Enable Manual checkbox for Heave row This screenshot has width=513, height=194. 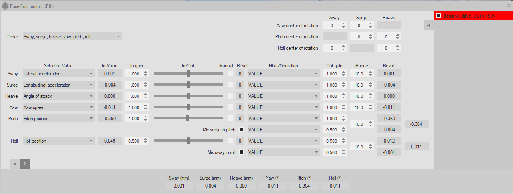pyautogui.click(x=230, y=96)
